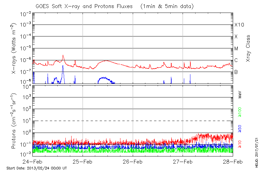This screenshot has width=259, height=171.
Task: Click the Xray Class axis label
Action: [248, 48]
